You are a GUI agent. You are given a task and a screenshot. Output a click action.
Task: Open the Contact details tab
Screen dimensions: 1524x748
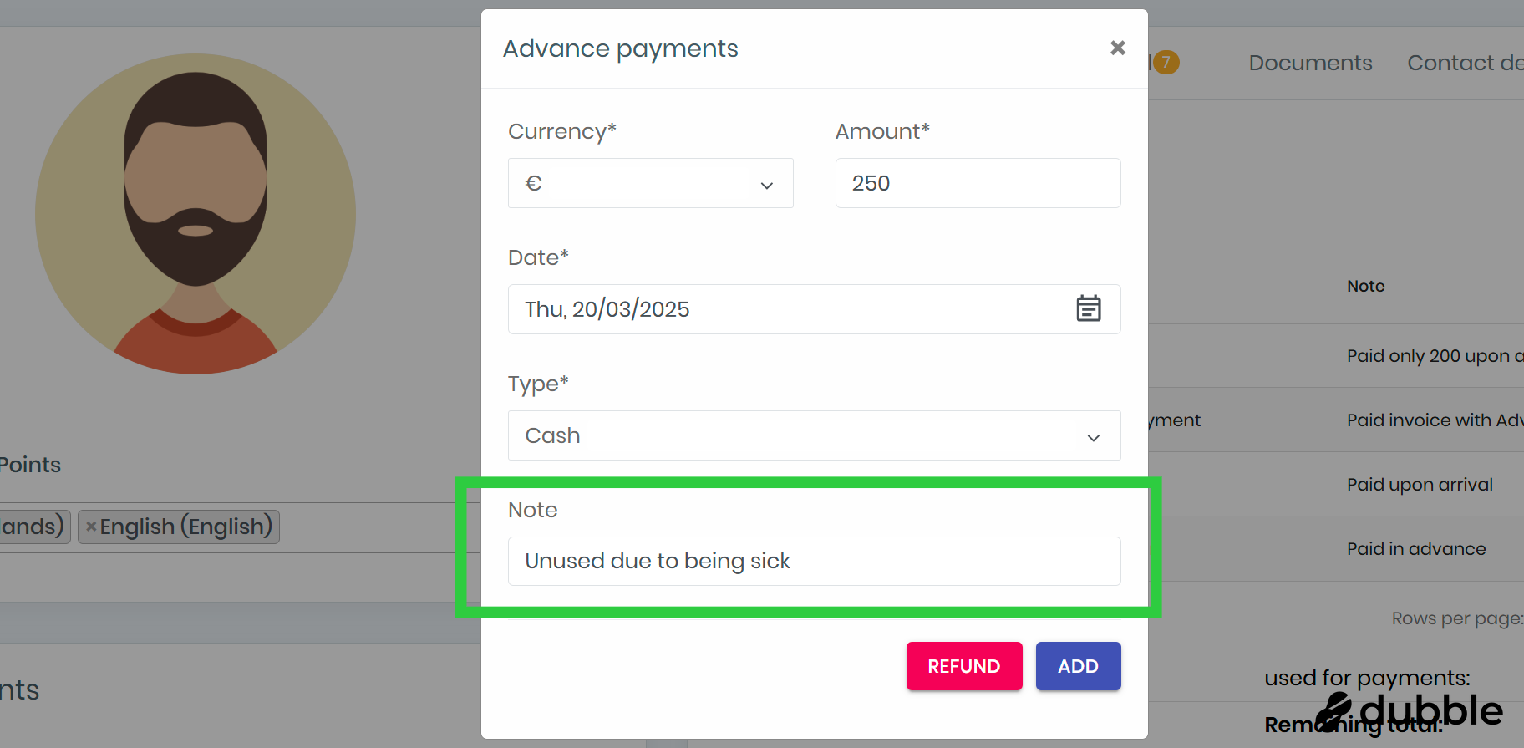pos(1464,63)
